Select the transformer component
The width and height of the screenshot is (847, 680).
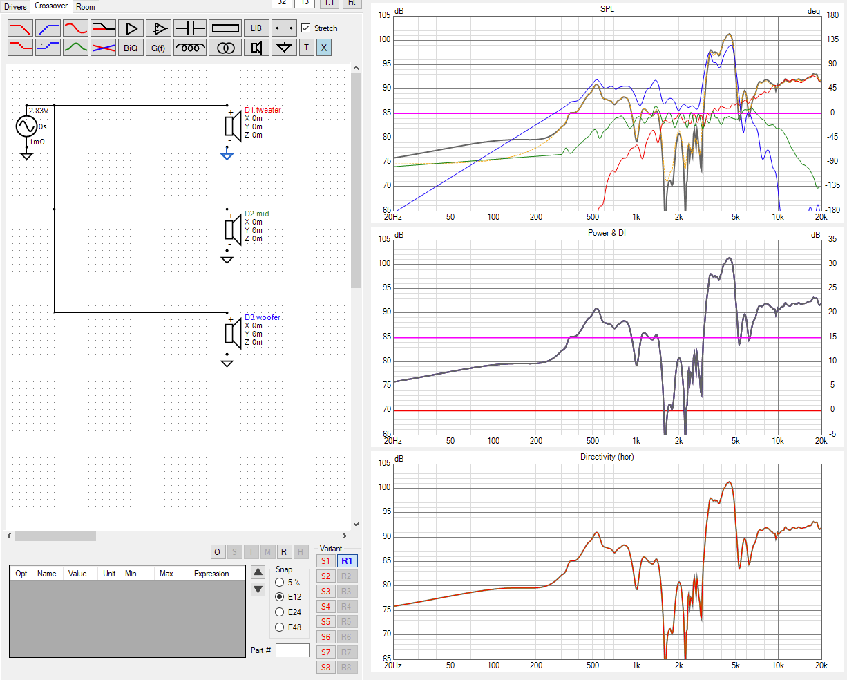tap(225, 48)
